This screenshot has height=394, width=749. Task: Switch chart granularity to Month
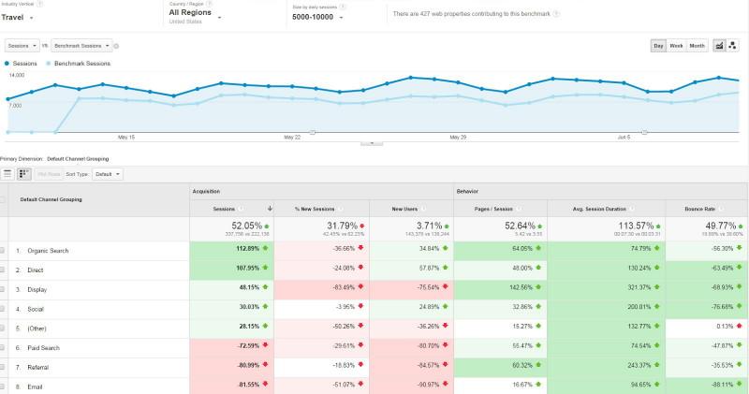[x=698, y=45]
